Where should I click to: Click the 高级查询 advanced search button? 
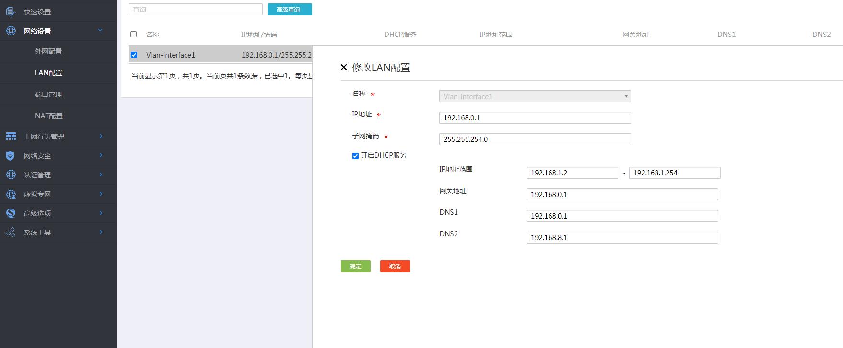click(290, 10)
